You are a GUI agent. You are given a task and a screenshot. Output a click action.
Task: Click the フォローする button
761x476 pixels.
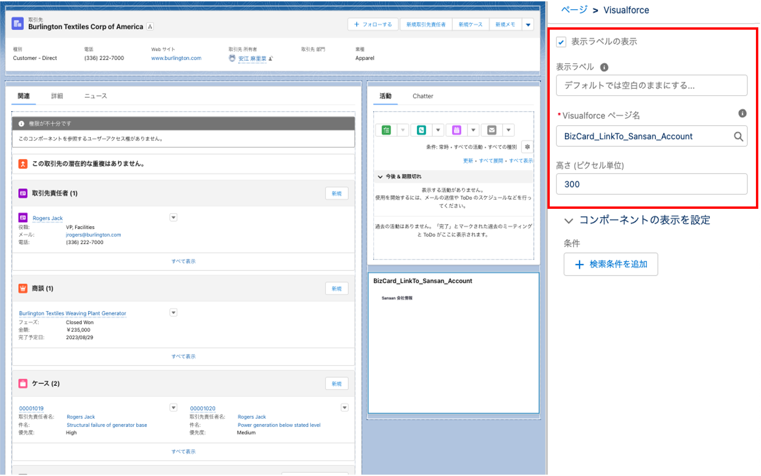click(x=373, y=25)
